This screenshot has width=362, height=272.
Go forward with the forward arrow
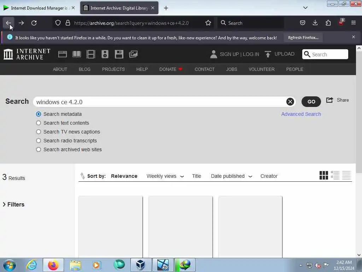21,23
